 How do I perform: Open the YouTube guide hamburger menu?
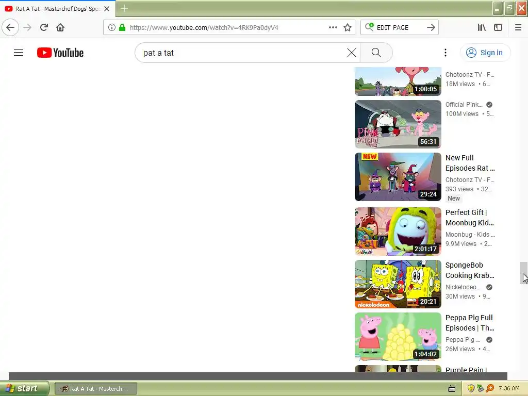coord(19,53)
